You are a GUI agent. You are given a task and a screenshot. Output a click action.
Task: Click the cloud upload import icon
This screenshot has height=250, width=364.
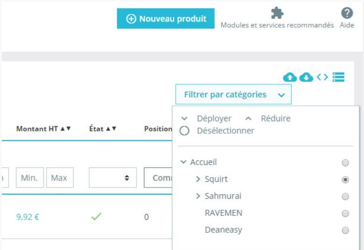point(290,77)
